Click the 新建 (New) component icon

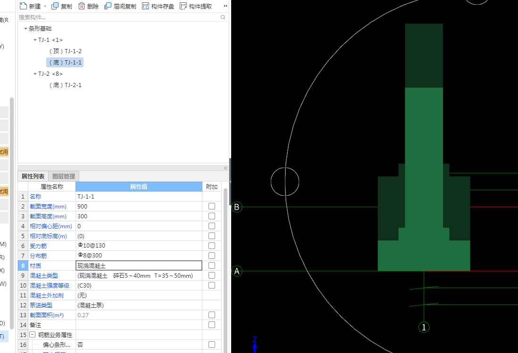[x=23, y=6]
